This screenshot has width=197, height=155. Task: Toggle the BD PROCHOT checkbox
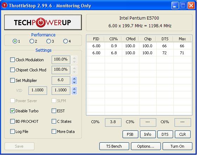[12, 121]
